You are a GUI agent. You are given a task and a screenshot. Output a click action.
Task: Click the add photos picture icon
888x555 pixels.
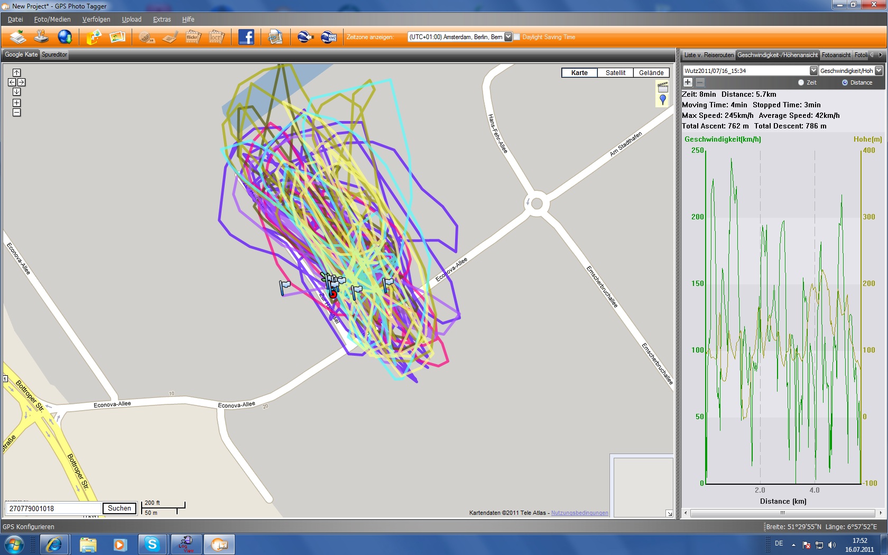pyautogui.click(x=117, y=37)
